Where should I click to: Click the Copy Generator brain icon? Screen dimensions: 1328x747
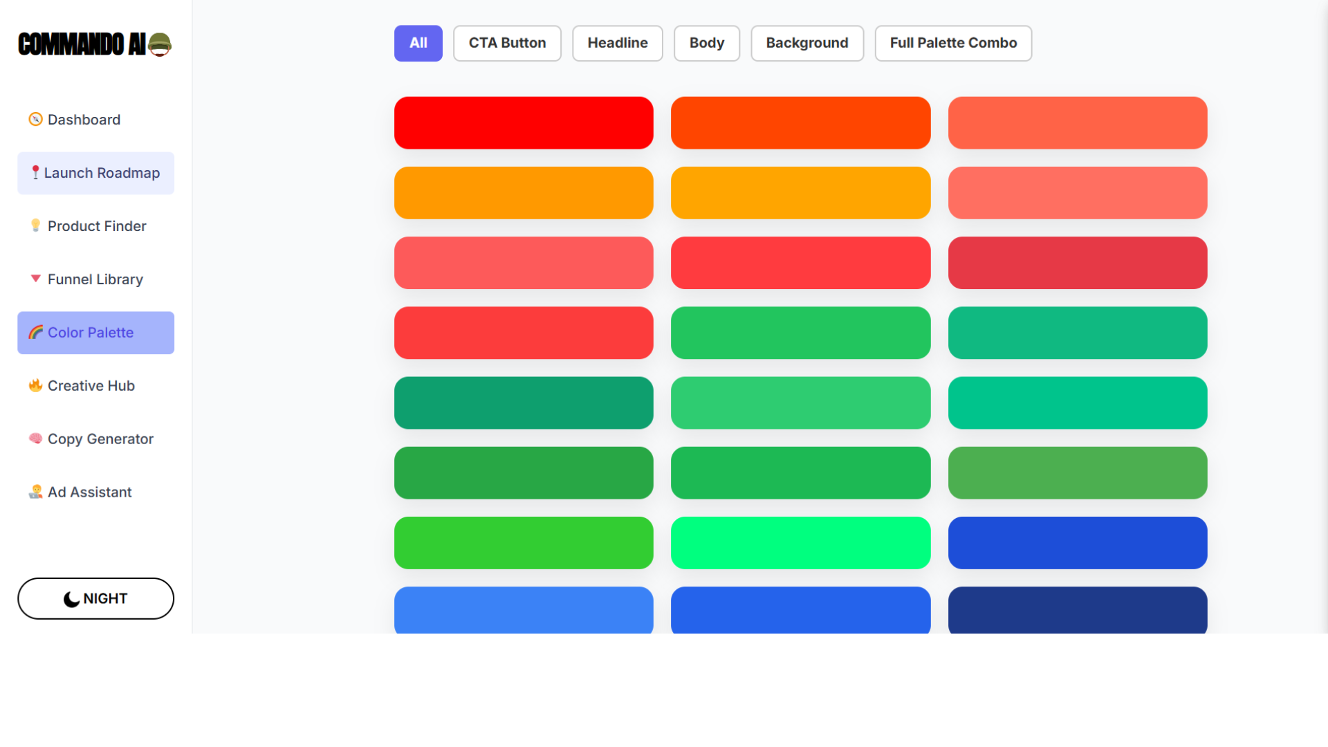point(35,439)
